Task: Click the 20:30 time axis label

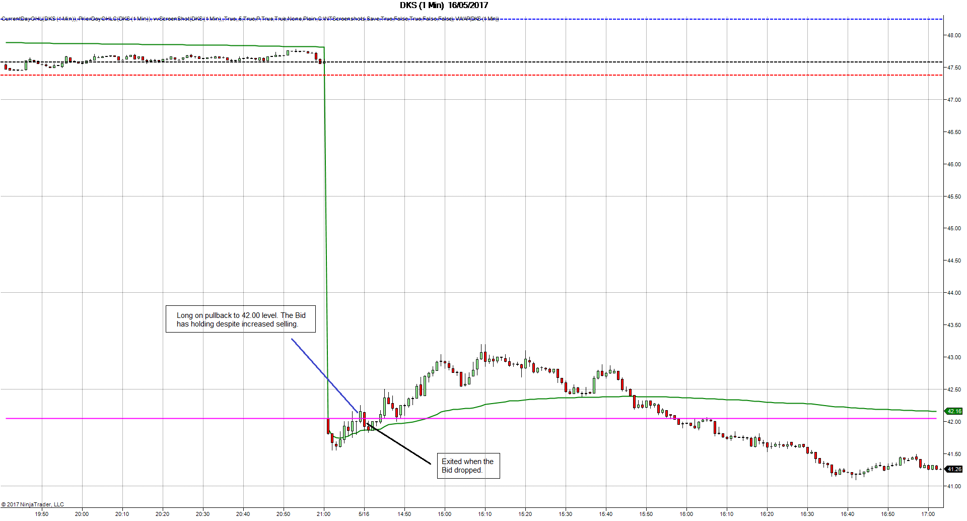Action: [203, 514]
